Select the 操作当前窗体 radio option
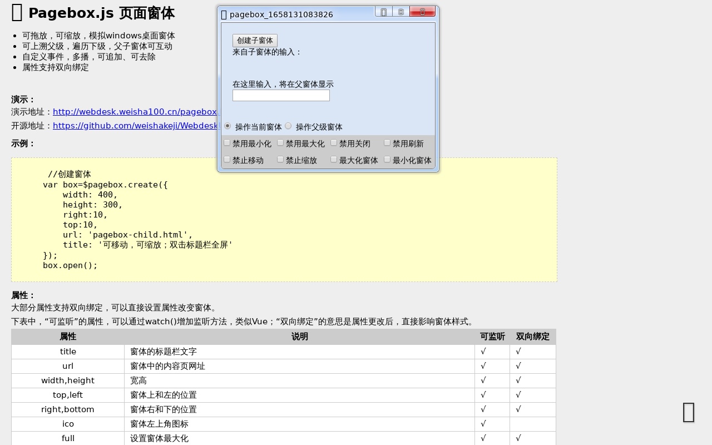 [228, 126]
